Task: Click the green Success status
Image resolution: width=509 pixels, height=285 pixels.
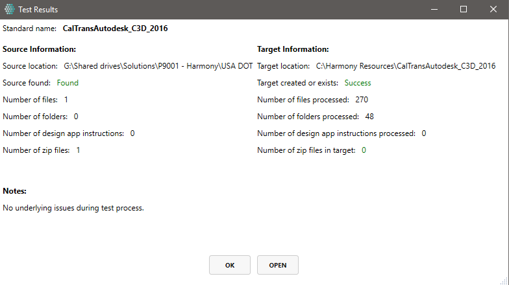Action: 358,83
